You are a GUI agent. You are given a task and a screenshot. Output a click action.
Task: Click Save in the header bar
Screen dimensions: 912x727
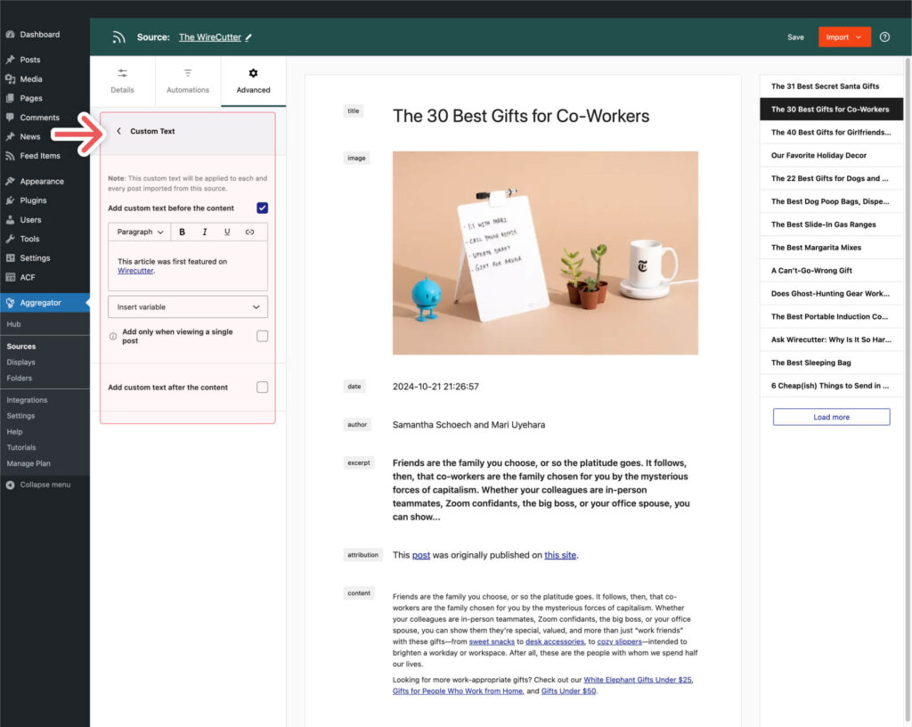795,37
